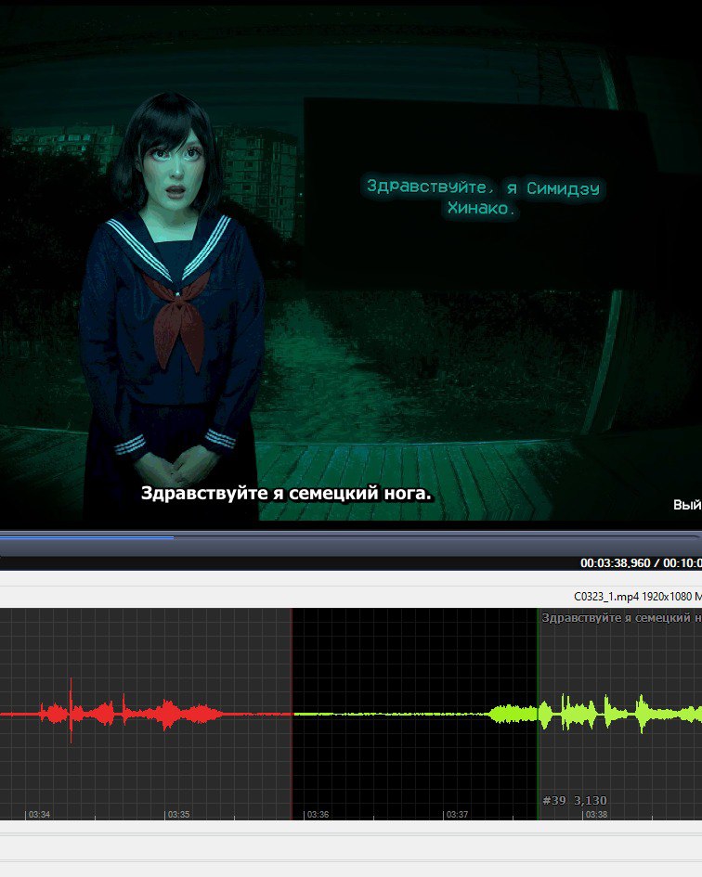Click the C0323_1.mp4 1920x1080 file info
Screen dimensions: 702x877
coord(638,596)
